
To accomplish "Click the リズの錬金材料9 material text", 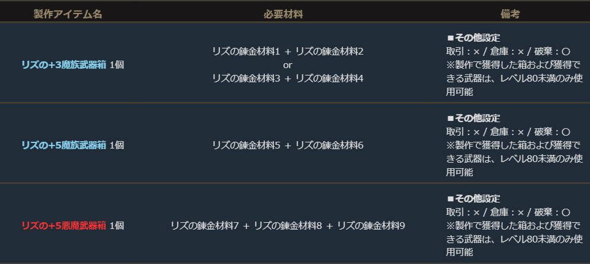I will 371,226.
